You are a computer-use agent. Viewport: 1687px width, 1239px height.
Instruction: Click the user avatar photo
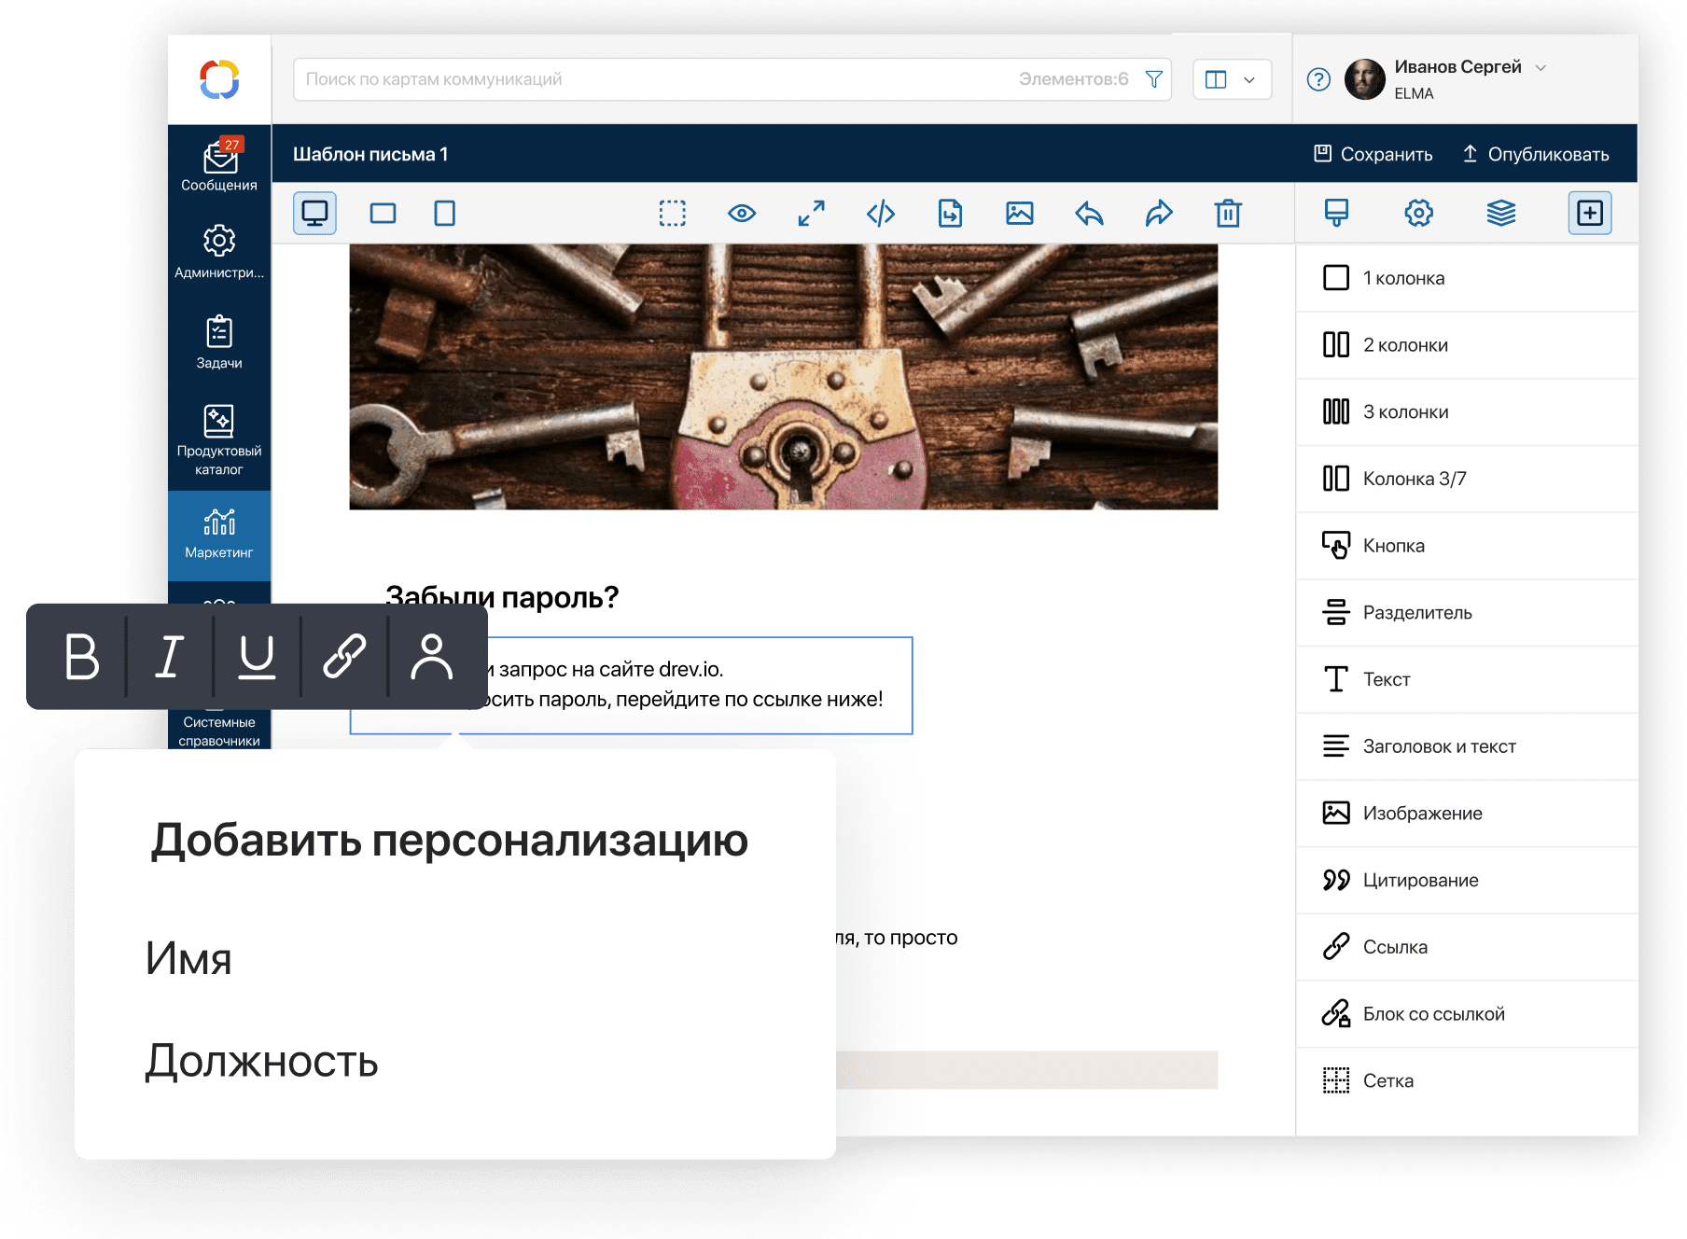[1365, 79]
